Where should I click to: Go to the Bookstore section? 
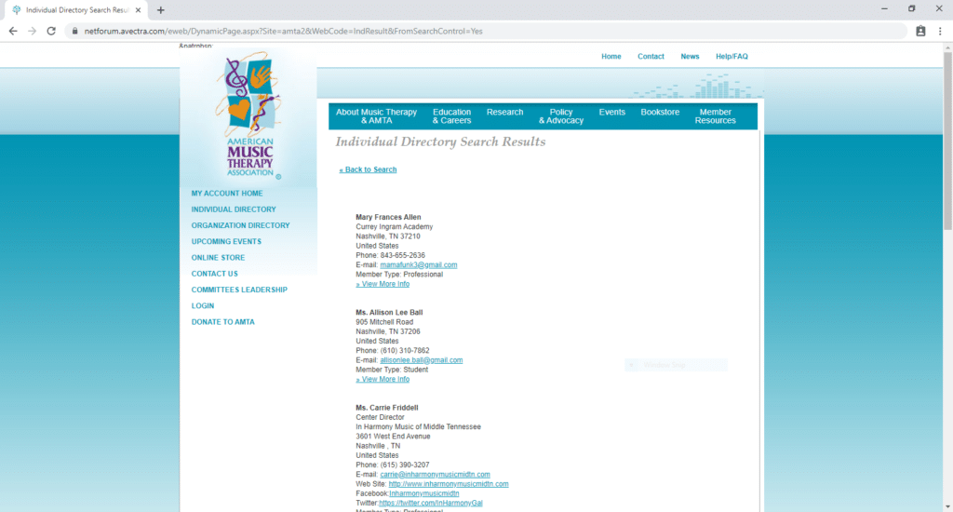click(660, 113)
